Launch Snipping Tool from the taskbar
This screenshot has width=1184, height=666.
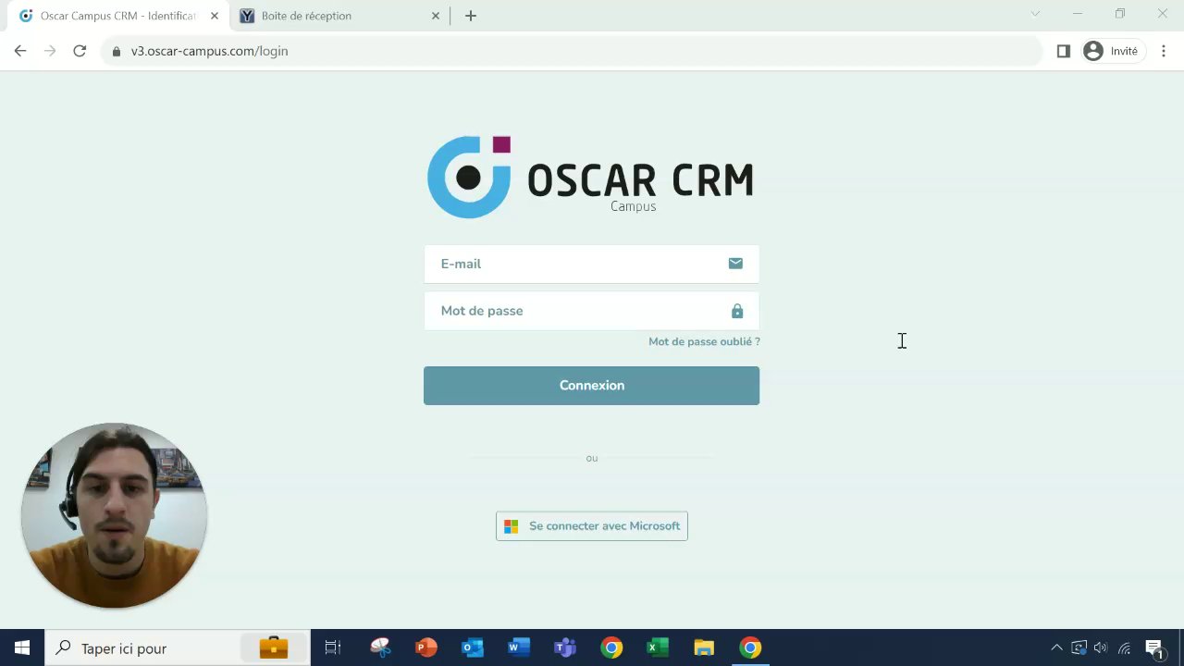click(380, 648)
